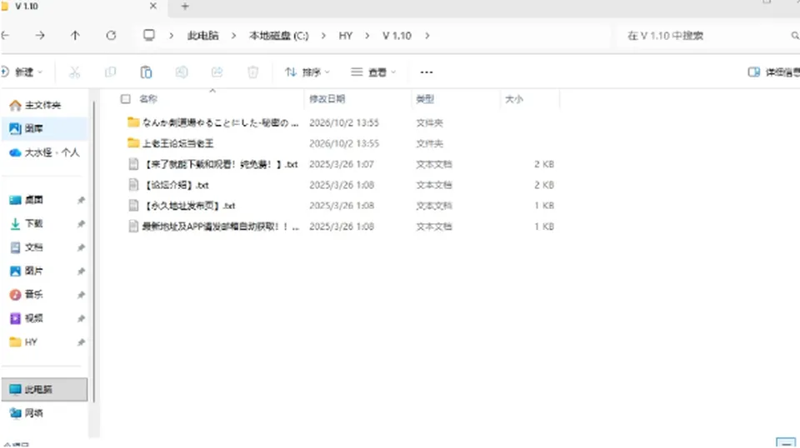The image size is (800, 448).
Task: Click the search box for V 1.10
Action: [x=707, y=36]
